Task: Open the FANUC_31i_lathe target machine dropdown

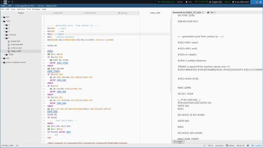Action: tap(194, 13)
